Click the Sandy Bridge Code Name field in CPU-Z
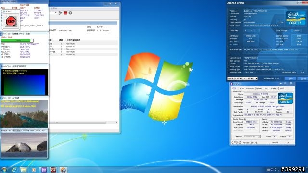 click(x=252, y=97)
